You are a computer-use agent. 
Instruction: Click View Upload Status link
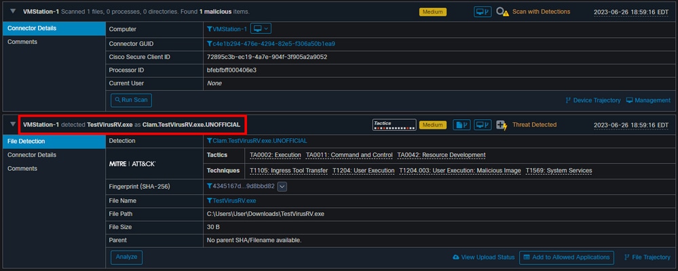pos(483,257)
